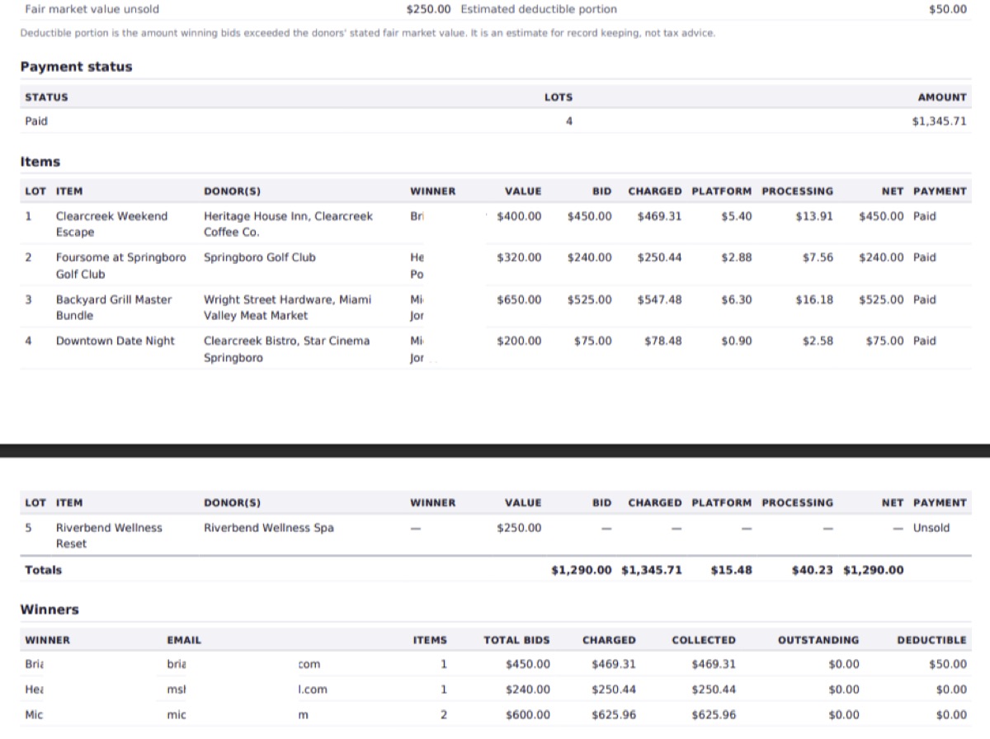This screenshot has width=990, height=739.
Task: Click the $50.00 deductible in Winners table
Action: [948, 664]
